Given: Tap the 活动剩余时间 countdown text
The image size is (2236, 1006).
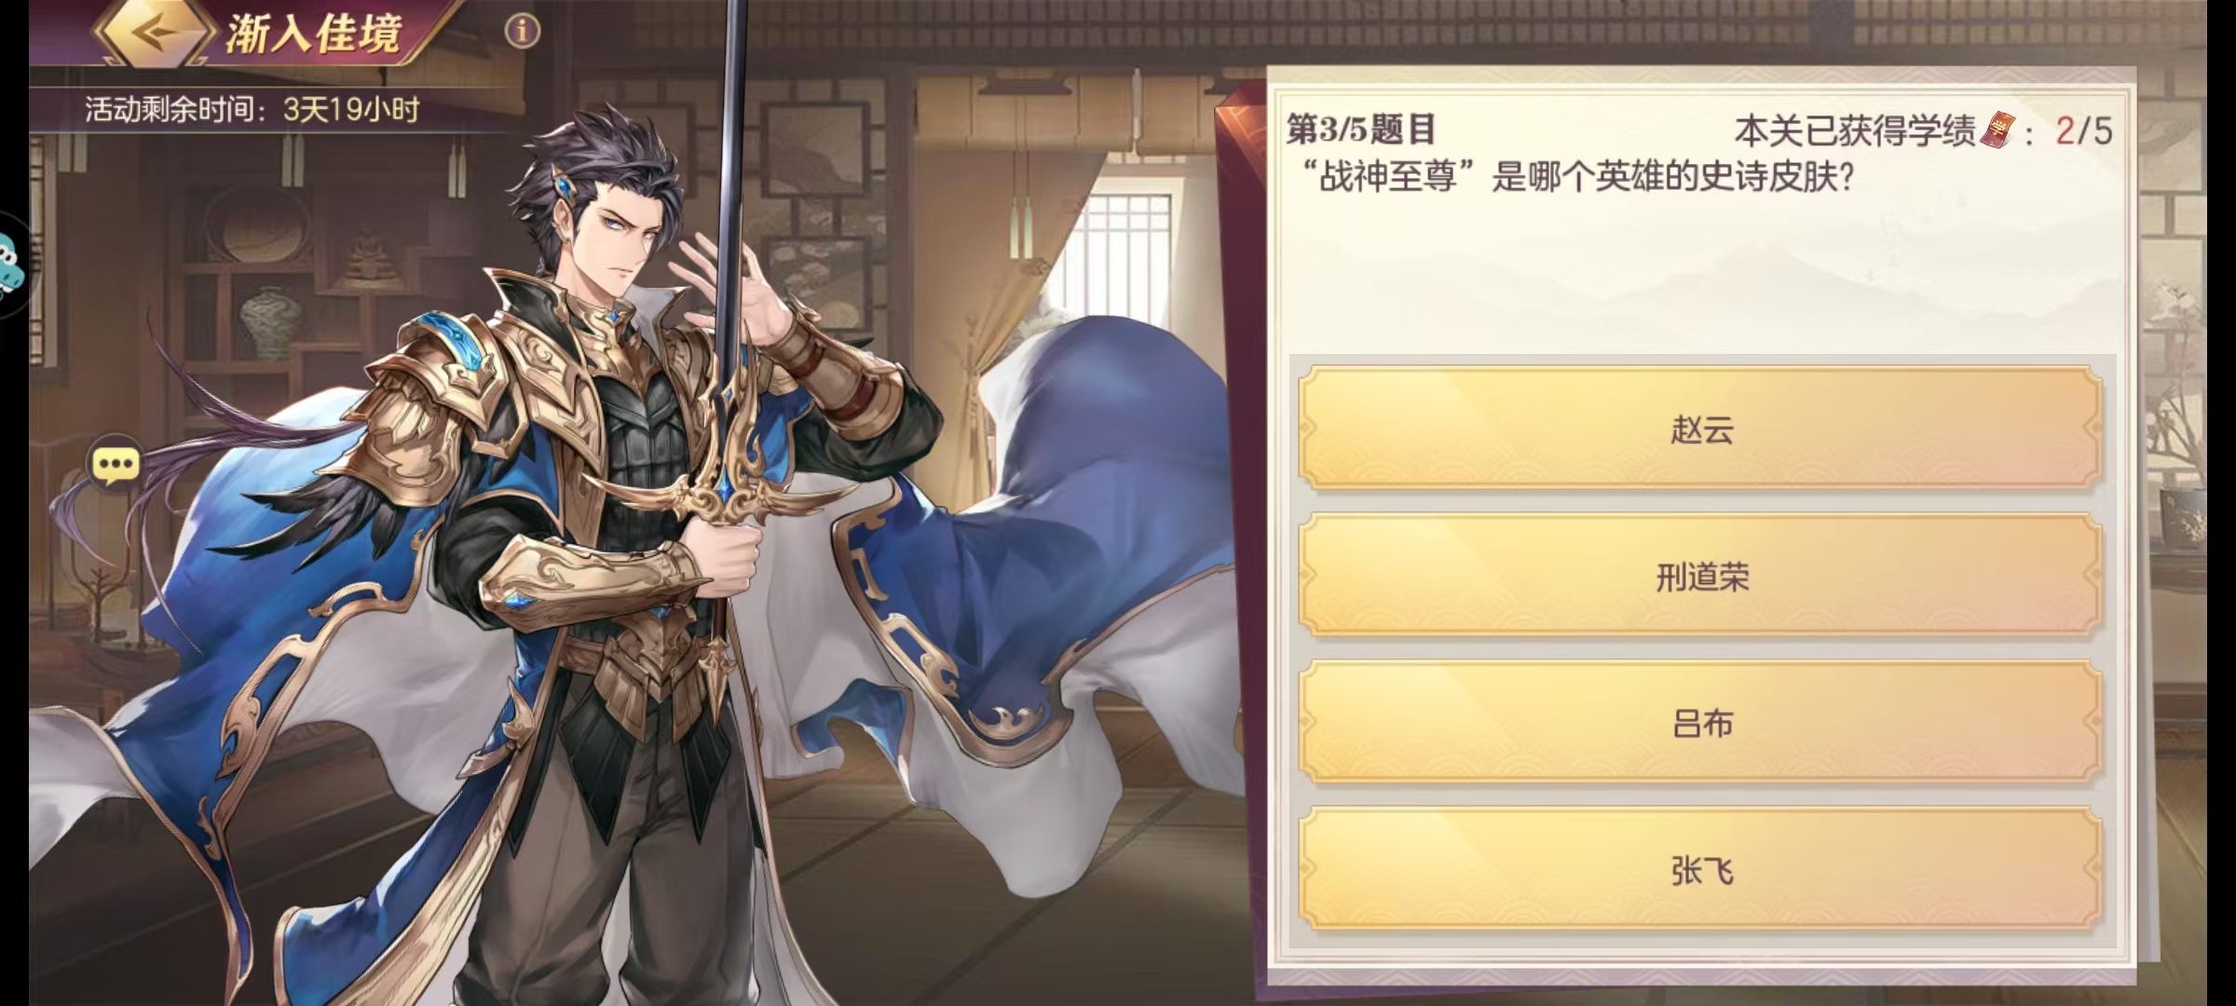Looking at the screenshot, I should click(x=252, y=110).
